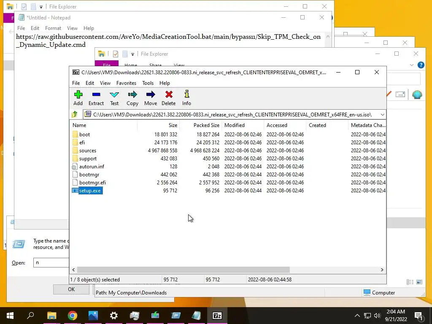Select the support folder icon
This screenshot has height=324, width=432.
tap(75, 159)
